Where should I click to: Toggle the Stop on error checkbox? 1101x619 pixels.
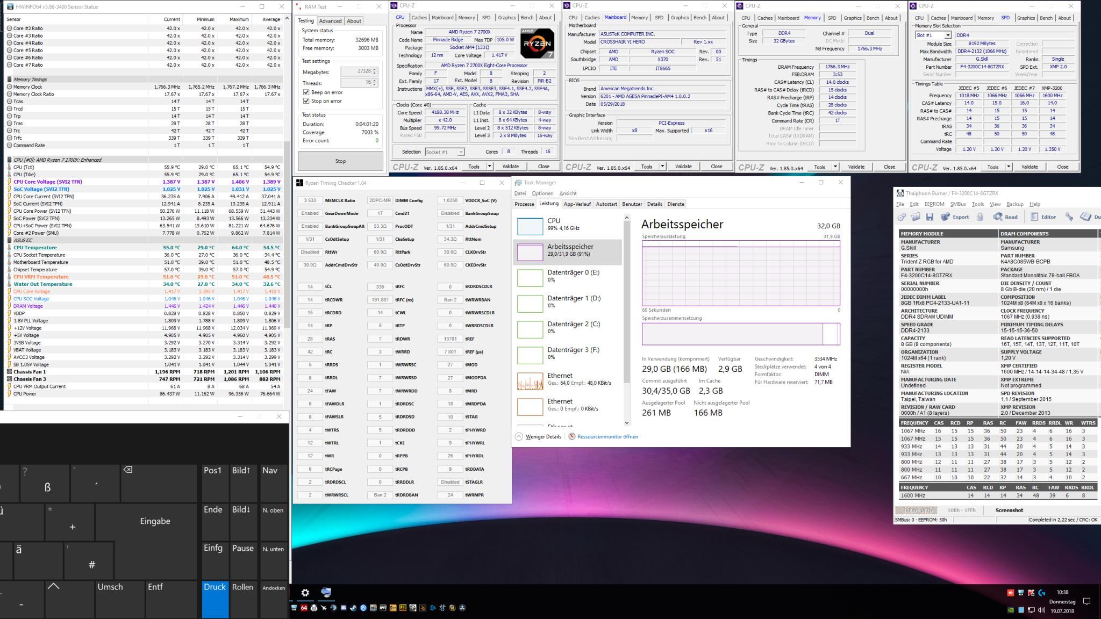click(306, 101)
